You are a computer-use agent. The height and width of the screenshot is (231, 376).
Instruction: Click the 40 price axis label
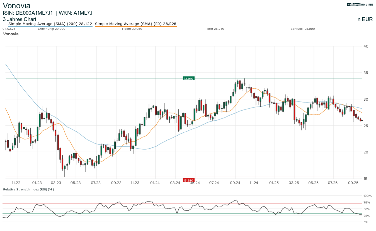coord(366,46)
